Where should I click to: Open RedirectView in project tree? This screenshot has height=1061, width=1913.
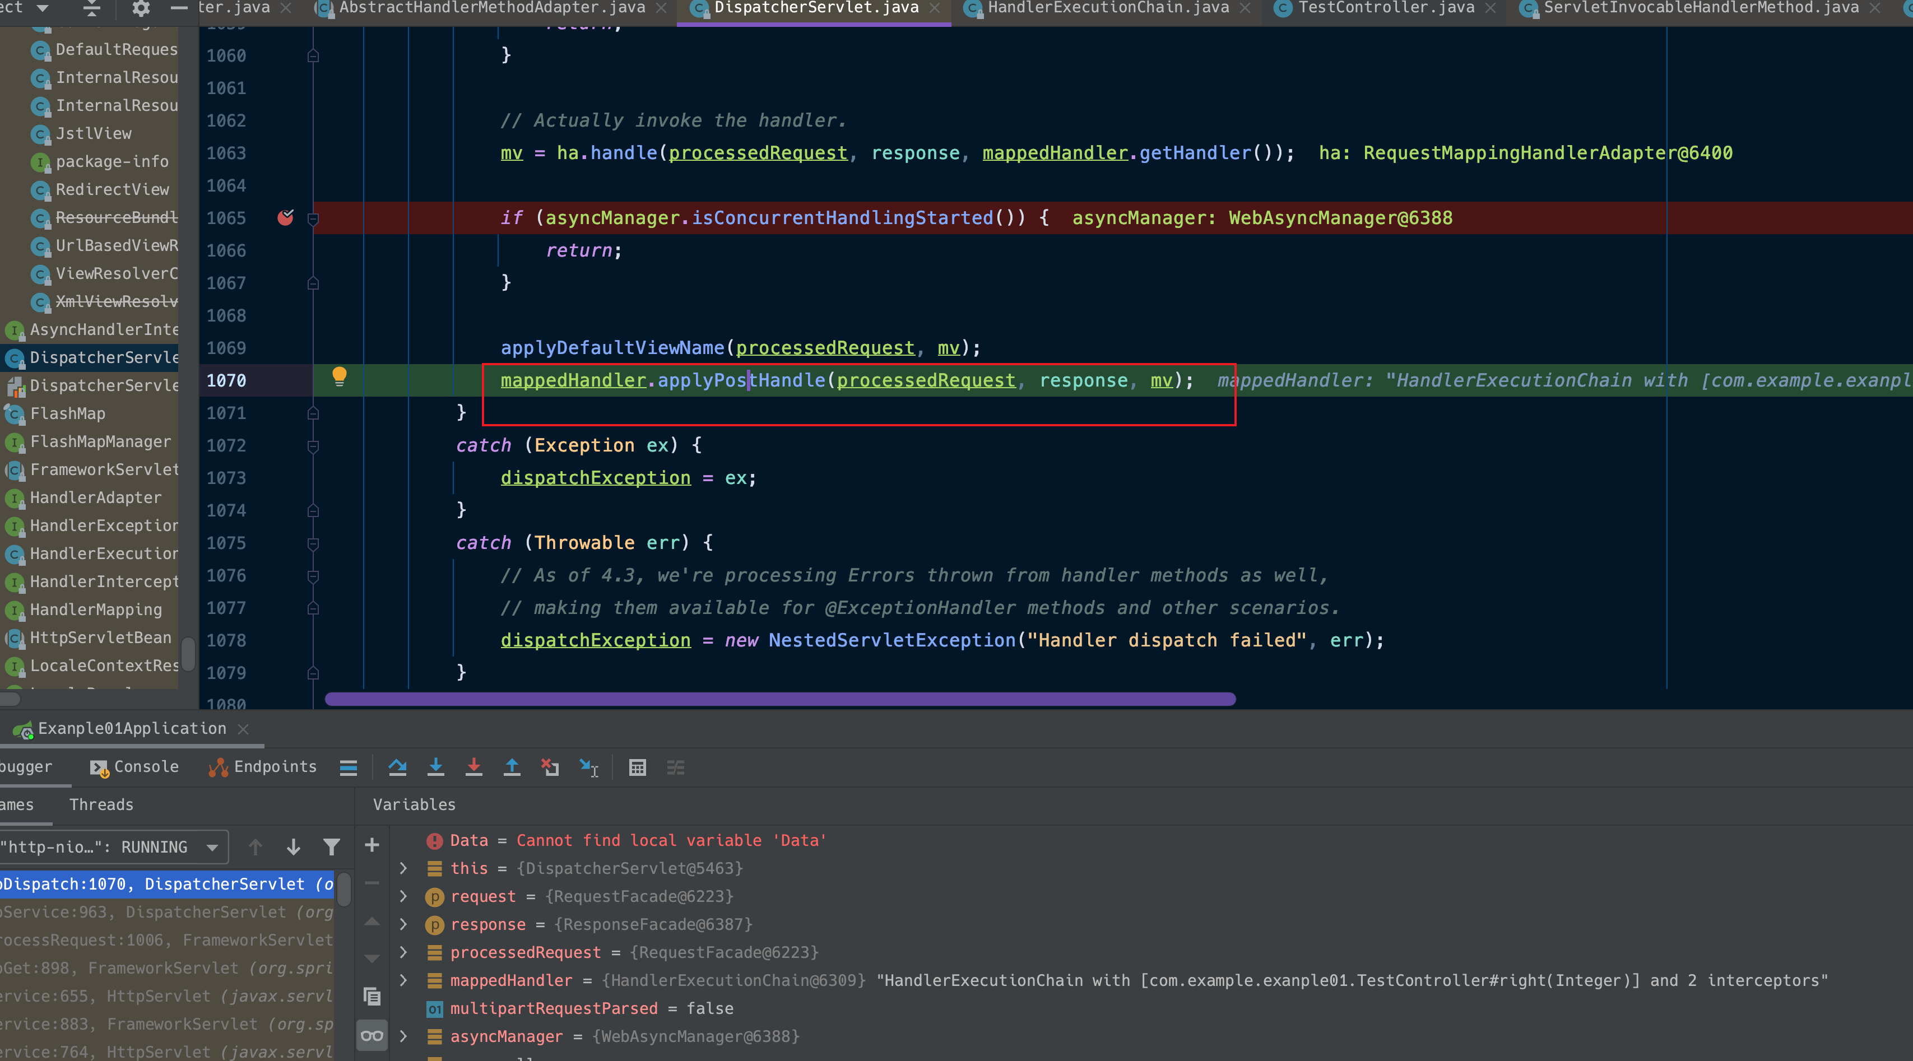112,189
